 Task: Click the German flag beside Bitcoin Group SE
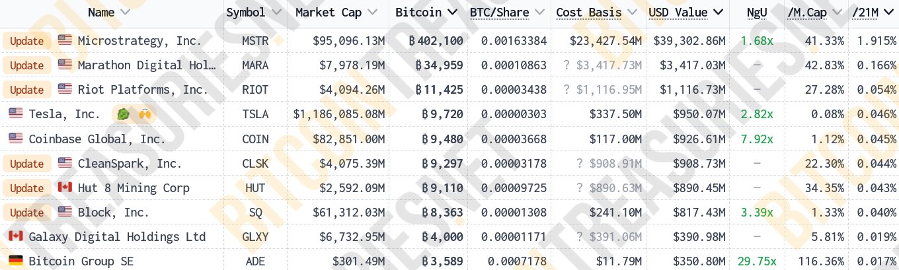(16, 261)
